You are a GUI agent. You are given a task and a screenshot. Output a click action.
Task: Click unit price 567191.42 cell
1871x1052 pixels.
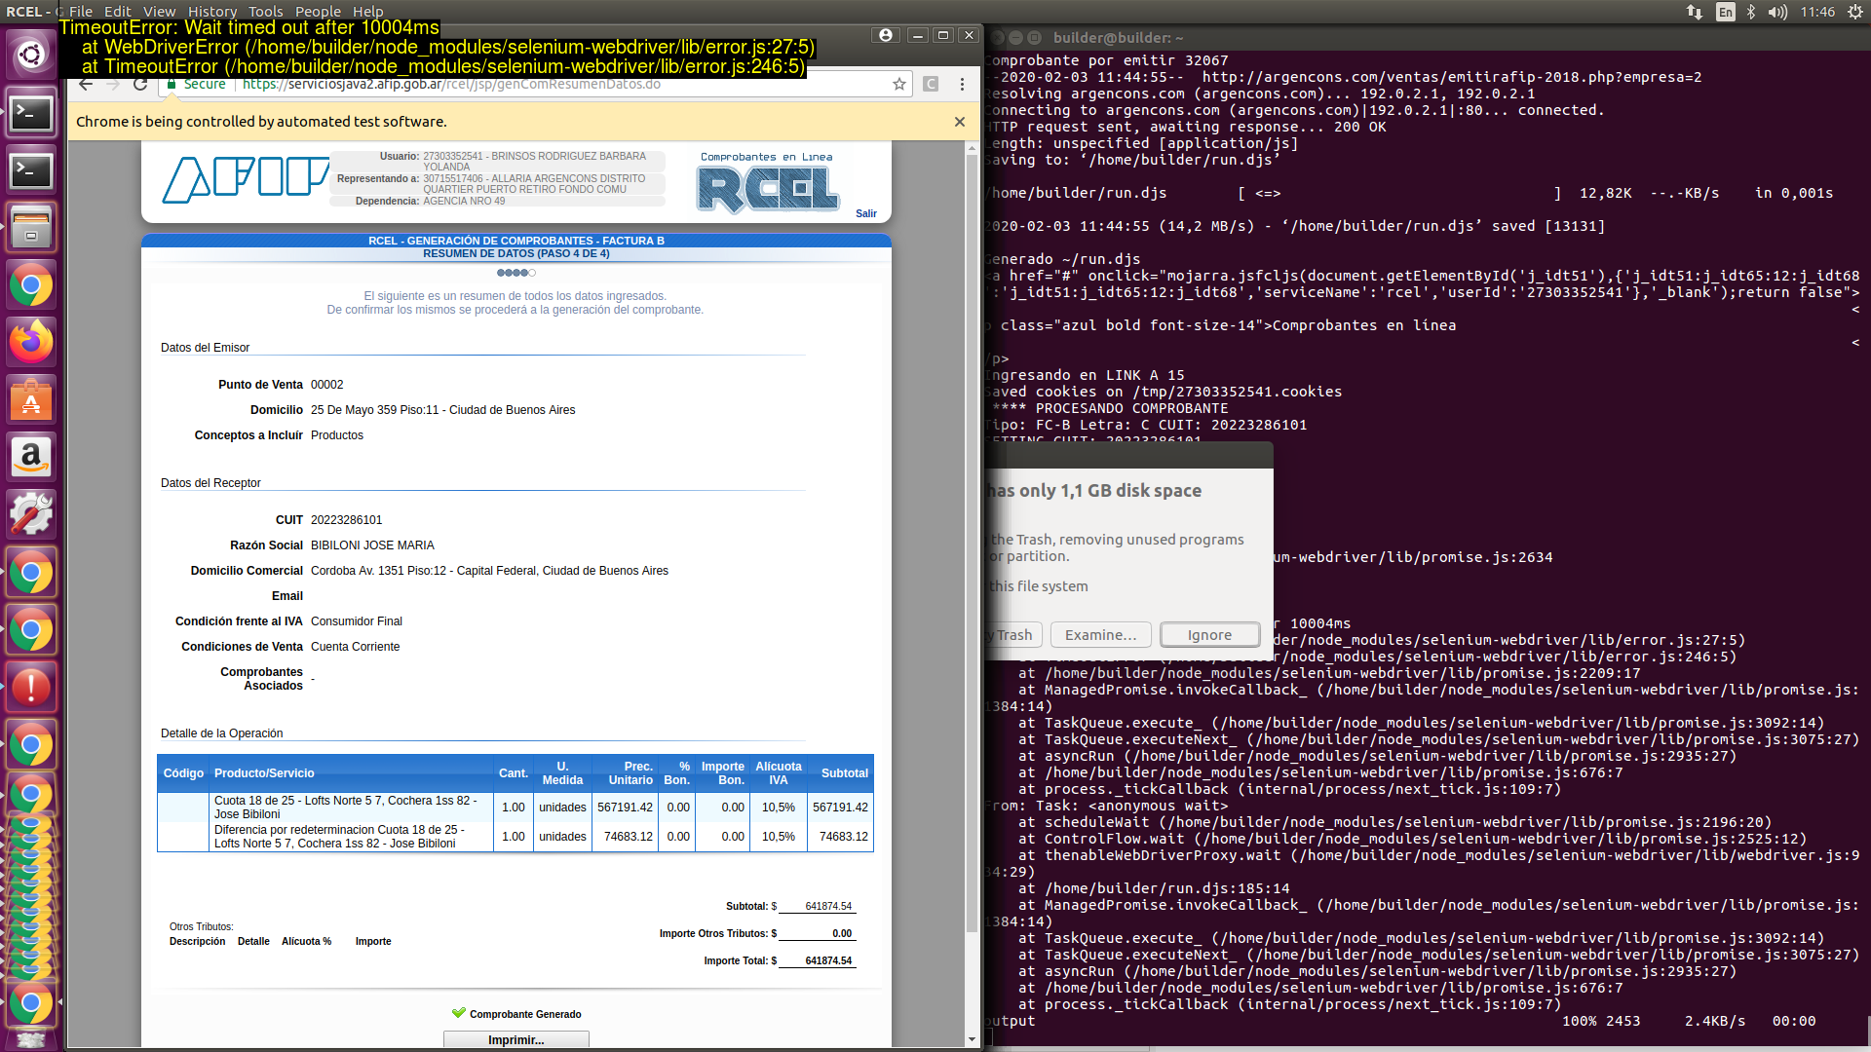point(625,808)
